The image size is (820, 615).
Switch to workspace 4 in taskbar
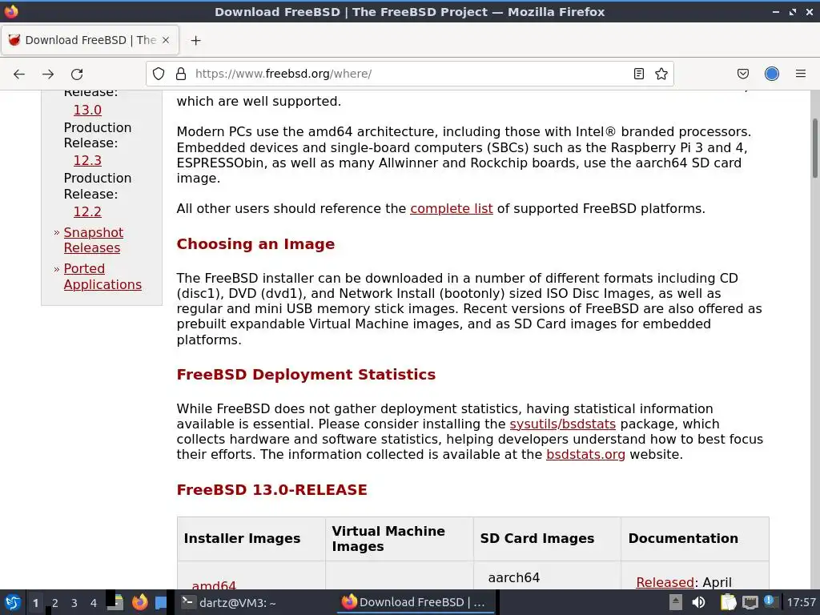(94, 603)
